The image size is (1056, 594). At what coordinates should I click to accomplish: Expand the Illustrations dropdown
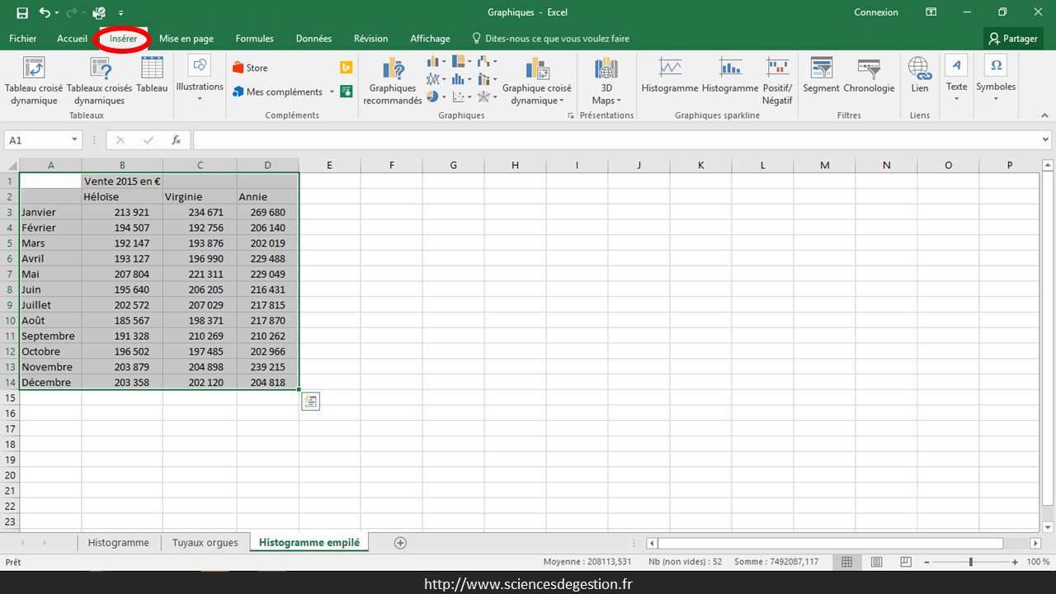[200, 99]
